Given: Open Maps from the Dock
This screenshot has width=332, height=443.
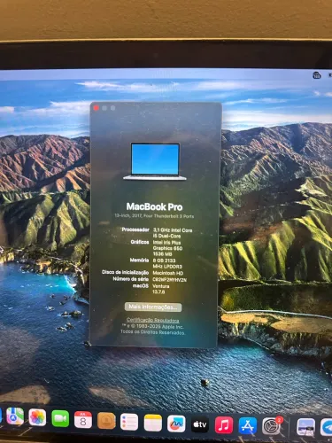Looking at the screenshot, I should click(x=15, y=416).
